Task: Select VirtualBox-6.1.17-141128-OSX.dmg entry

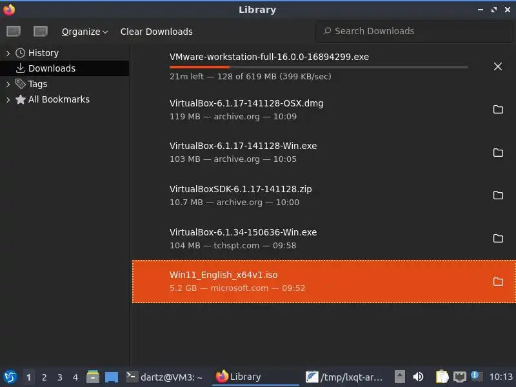Action: [324, 110]
